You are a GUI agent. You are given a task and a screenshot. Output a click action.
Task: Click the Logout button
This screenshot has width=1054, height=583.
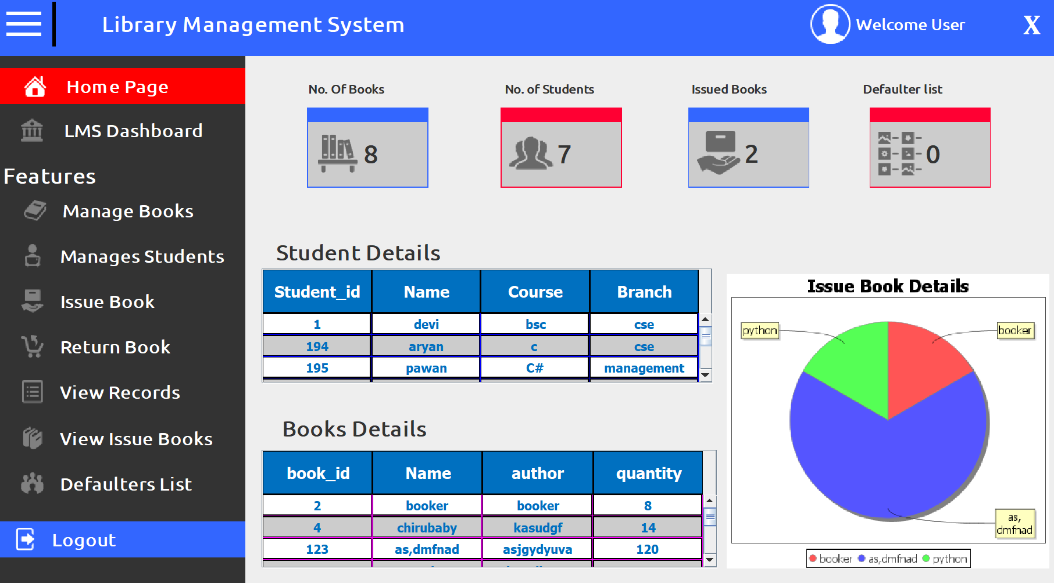coord(83,539)
